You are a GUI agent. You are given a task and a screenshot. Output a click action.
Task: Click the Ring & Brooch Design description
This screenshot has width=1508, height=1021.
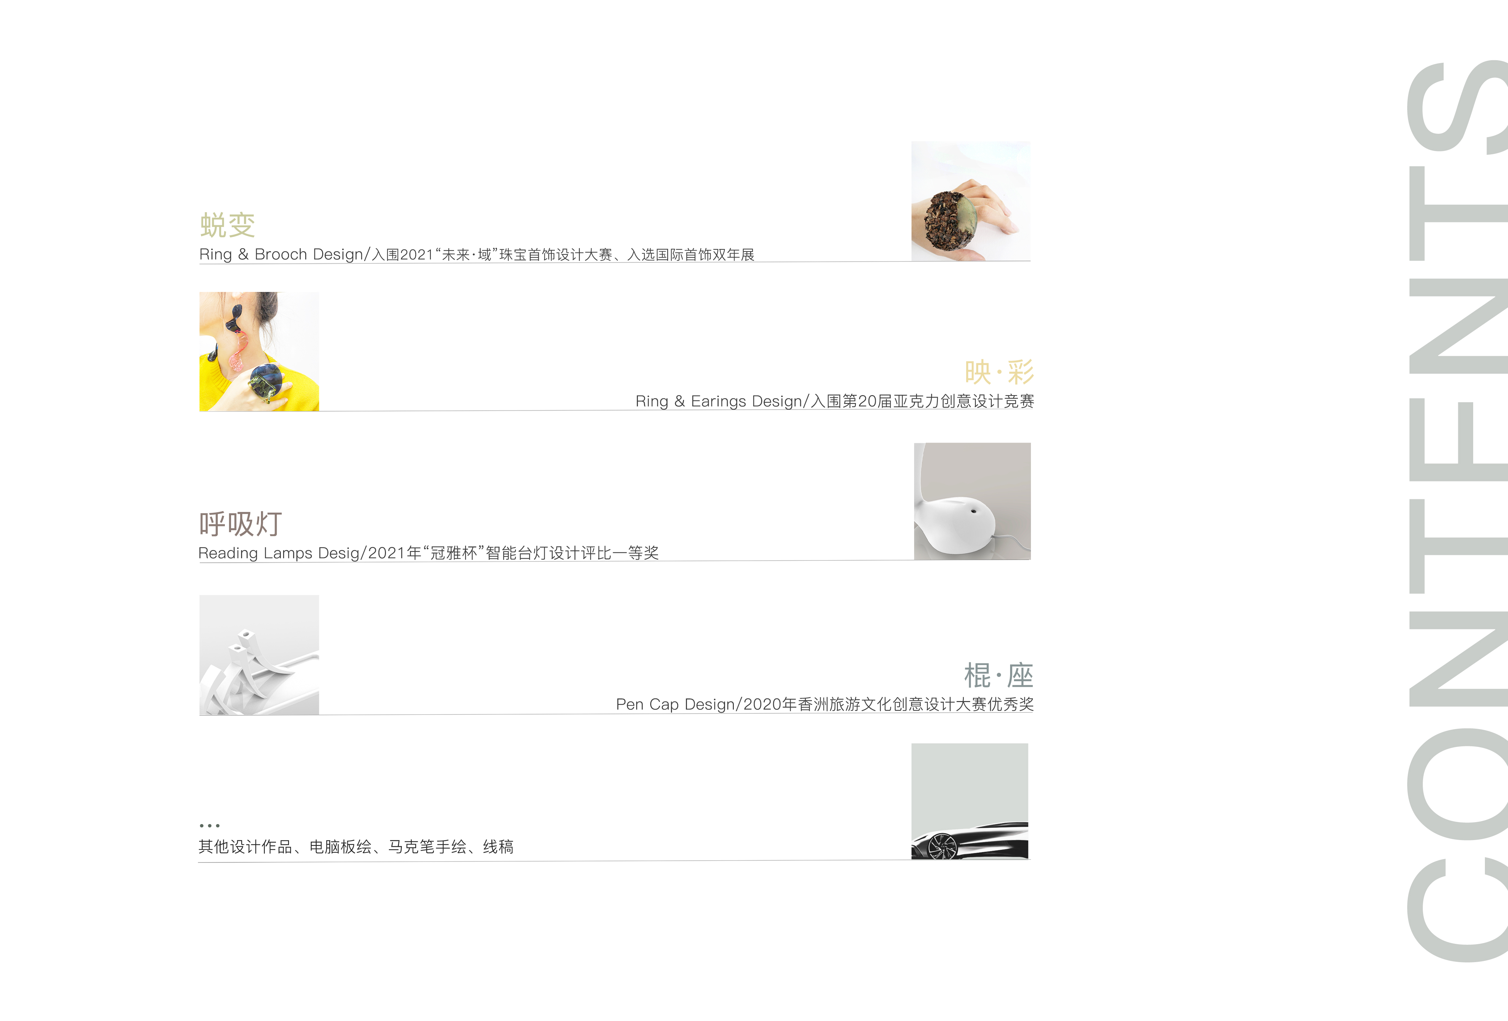(x=477, y=255)
